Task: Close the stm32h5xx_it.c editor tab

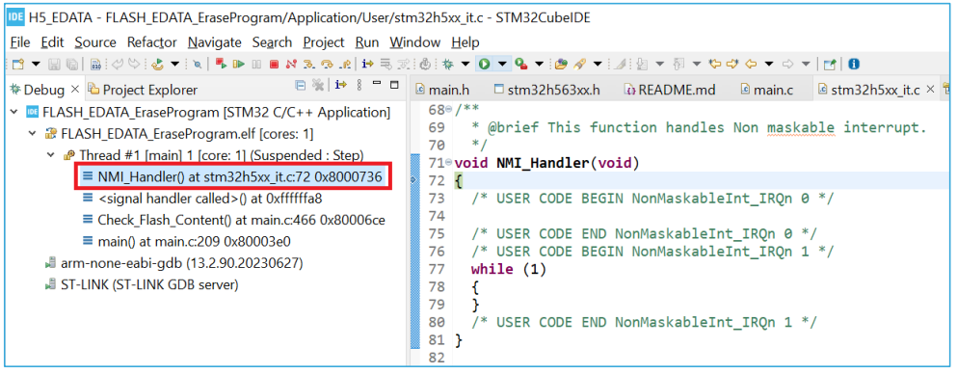Action: point(930,89)
